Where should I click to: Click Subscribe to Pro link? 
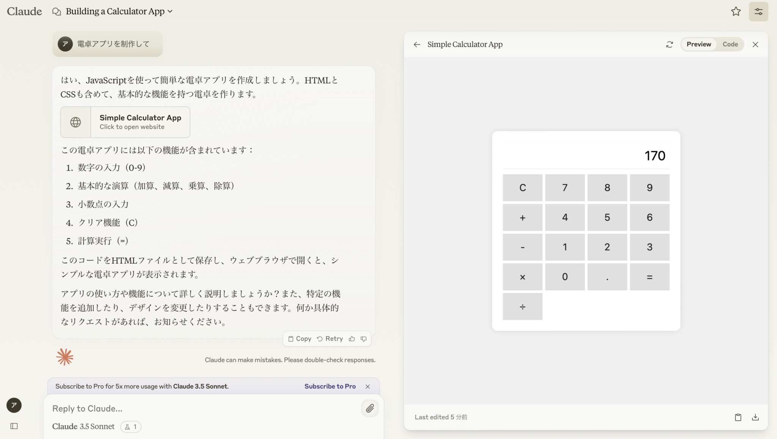click(330, 386)
